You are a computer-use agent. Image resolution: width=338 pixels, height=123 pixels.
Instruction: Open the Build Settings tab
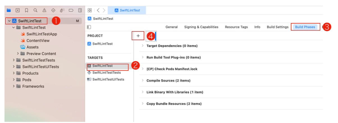tap(278, 27)
